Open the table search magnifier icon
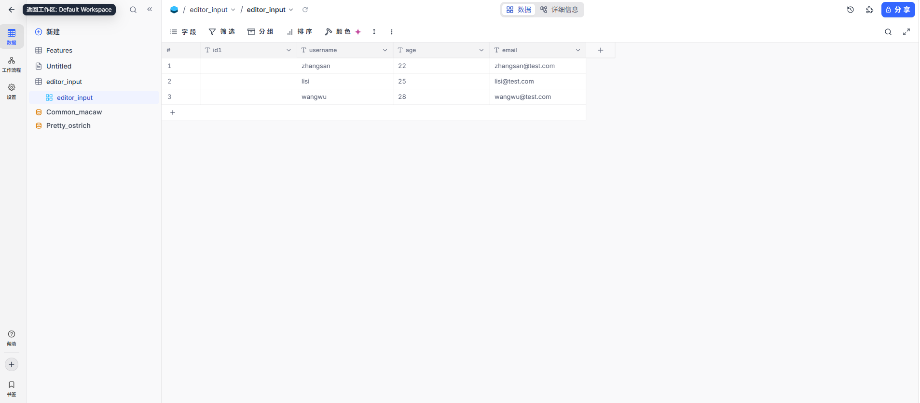 888,32
